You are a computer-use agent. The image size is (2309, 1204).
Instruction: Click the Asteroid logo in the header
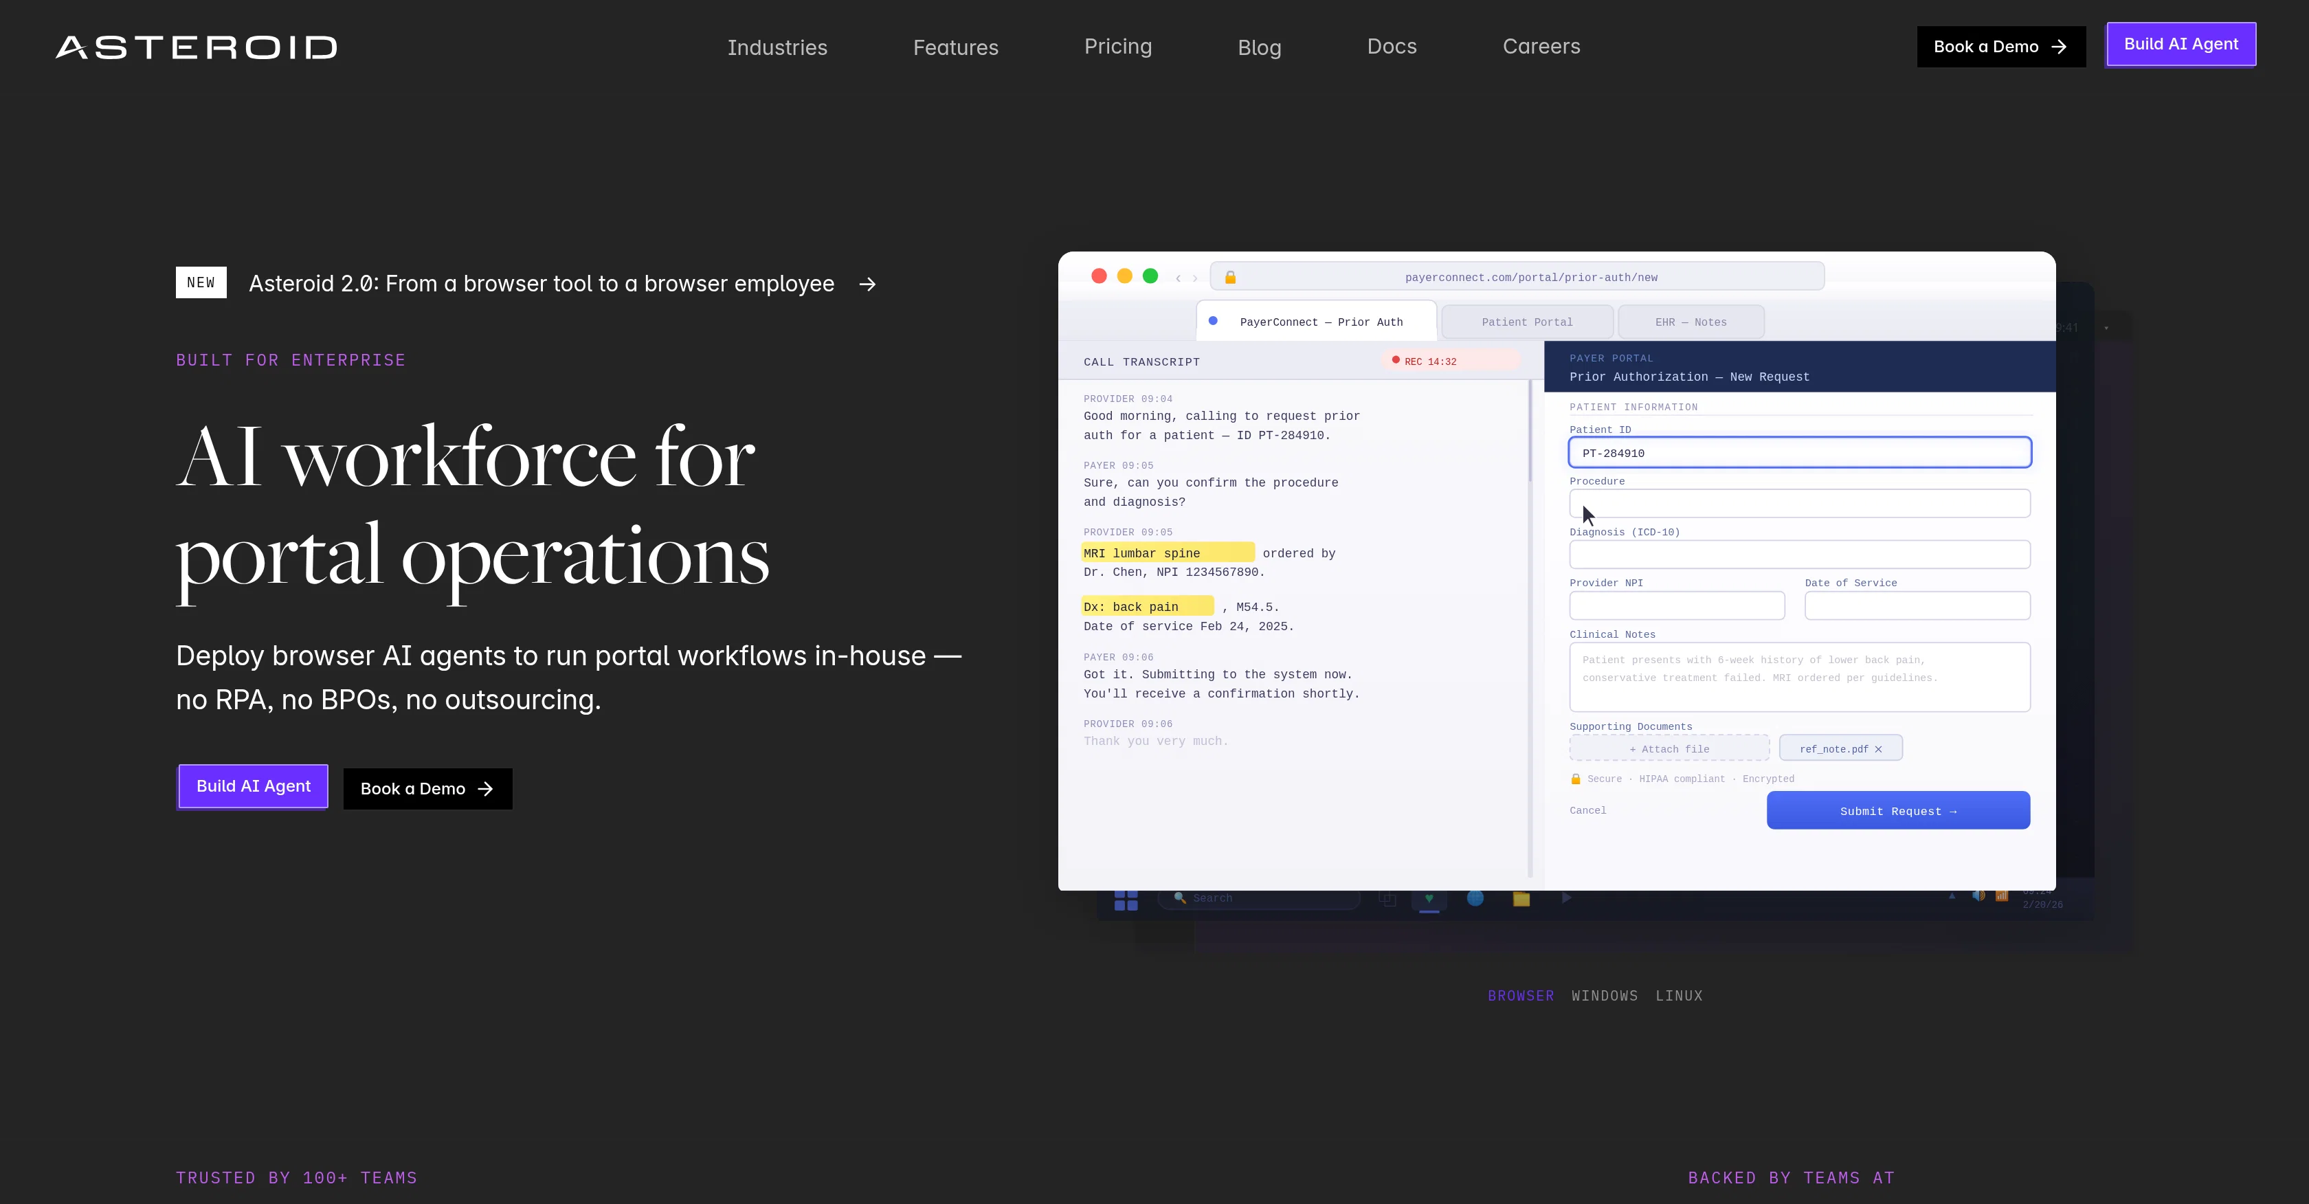pyautogui.click(x=197, y=47)
